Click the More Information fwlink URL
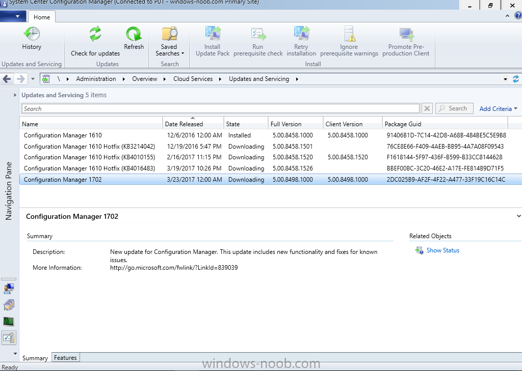Viewport: 522px width, 371px height. tap(174, 268)
